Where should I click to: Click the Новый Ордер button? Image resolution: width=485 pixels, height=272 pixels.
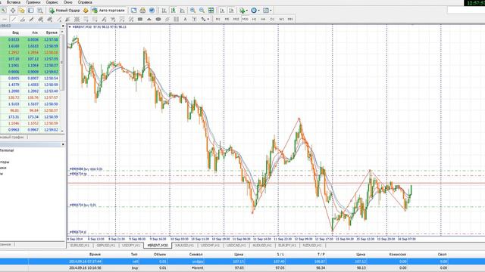coord(64,10)
